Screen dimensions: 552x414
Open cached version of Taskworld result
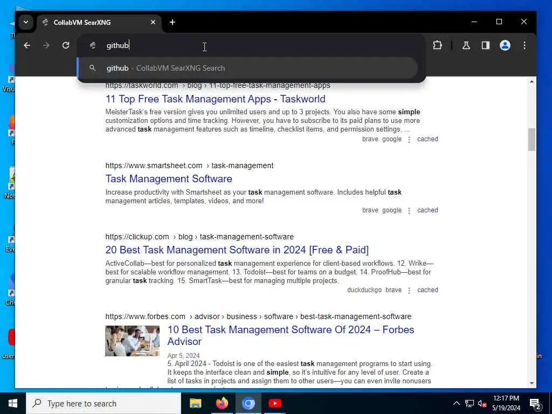click(x=427, y=139)
